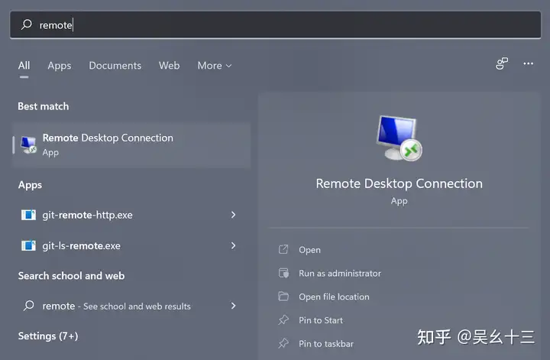
Task: Select the Web filter tab
Action: pyautogui.click(x=169, y=66)
